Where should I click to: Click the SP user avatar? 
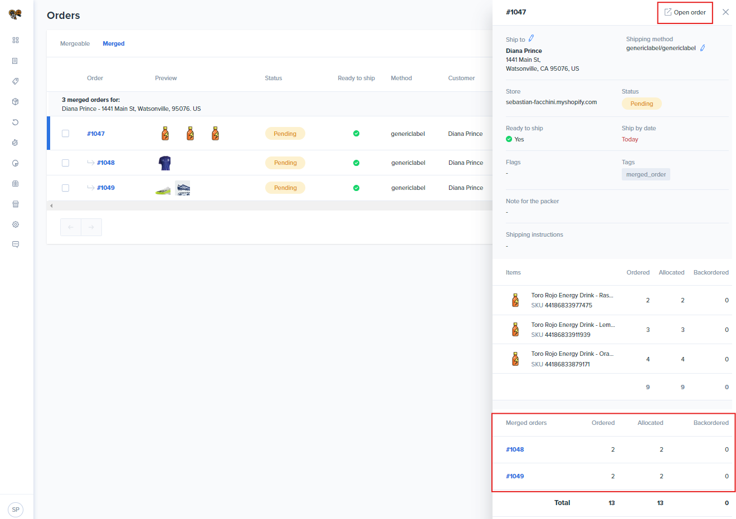point(16,510)
